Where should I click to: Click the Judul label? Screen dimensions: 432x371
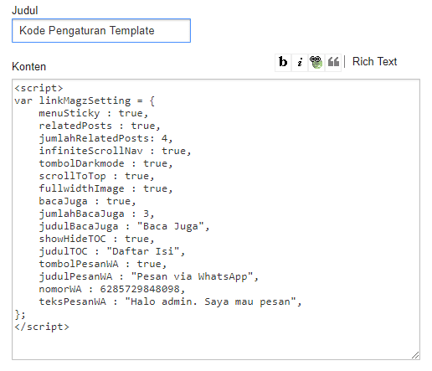pos(25,11)
